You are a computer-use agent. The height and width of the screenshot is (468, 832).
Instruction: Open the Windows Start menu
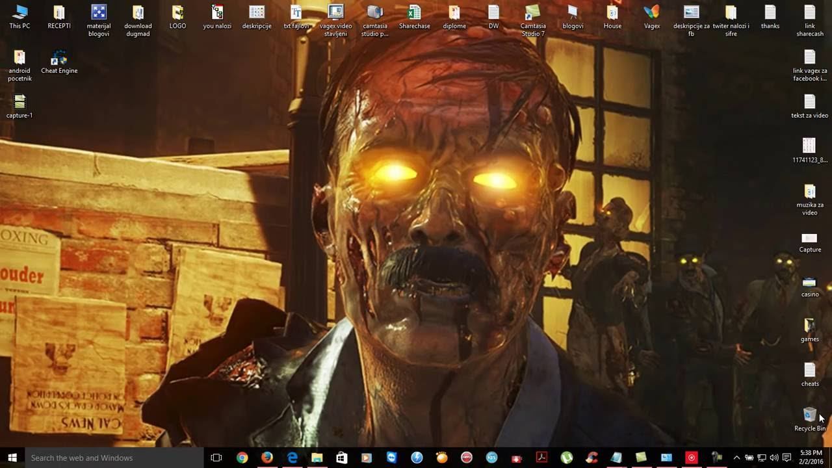[12, 458]
